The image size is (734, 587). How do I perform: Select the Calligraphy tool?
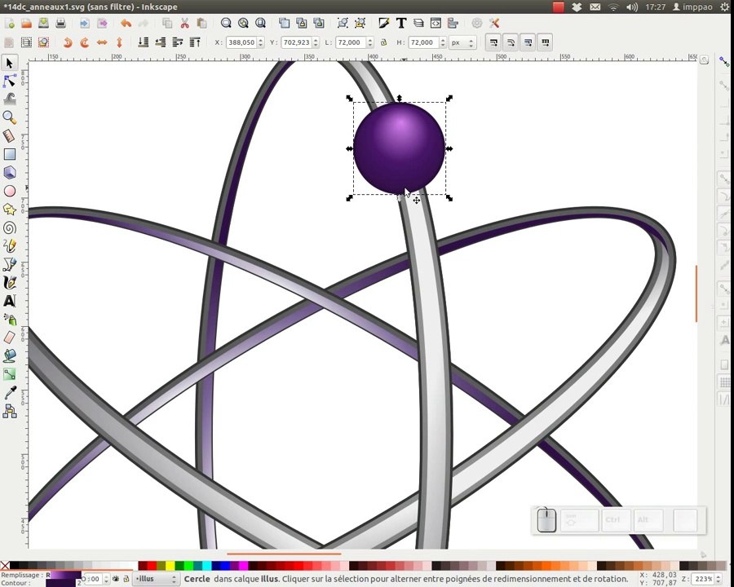(9, 282)
